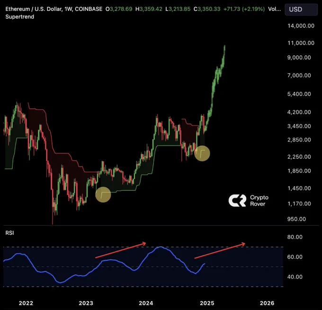Click the RSI 80.00 axis label
Viewport: 322px width, 310px height.
(295, 237)
